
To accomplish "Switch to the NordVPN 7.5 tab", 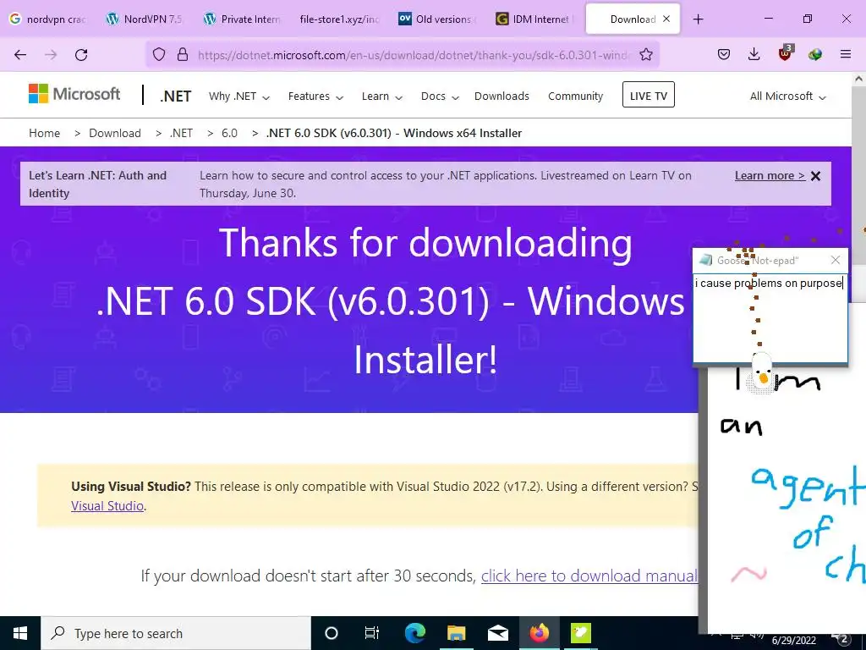I will point(145,19).
